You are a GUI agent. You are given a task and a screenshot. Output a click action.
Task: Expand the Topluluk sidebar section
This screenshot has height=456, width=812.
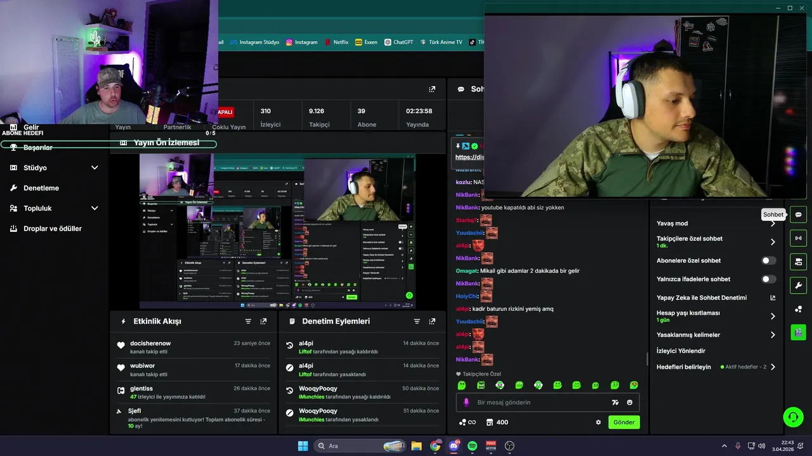tap(95, 208)
